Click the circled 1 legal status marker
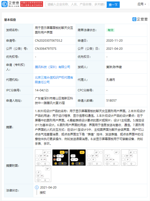Viewport: 150px width, 201px height. click(37, 187)
